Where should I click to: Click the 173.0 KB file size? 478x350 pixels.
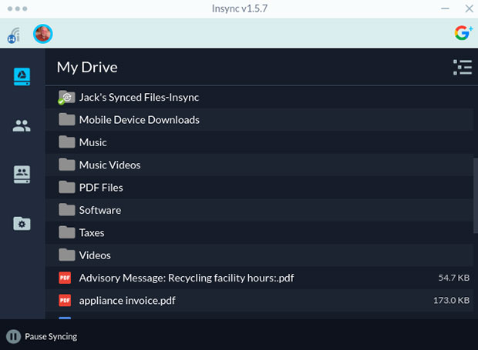point(452,301)
